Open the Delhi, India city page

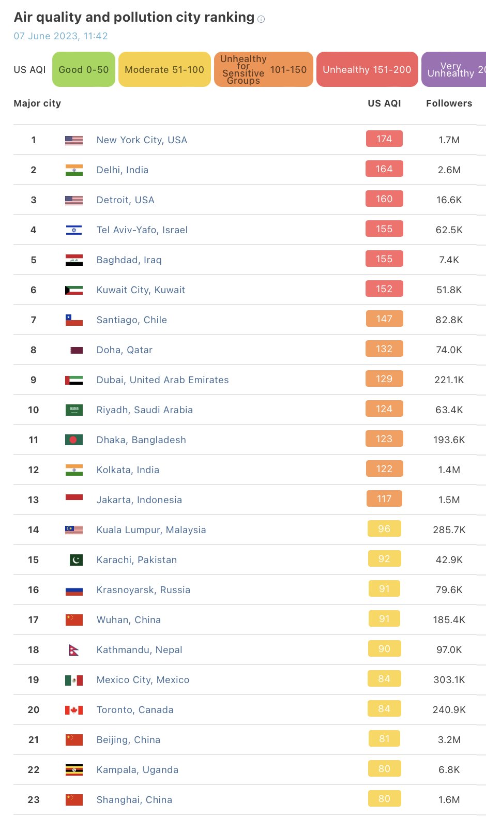122,169
